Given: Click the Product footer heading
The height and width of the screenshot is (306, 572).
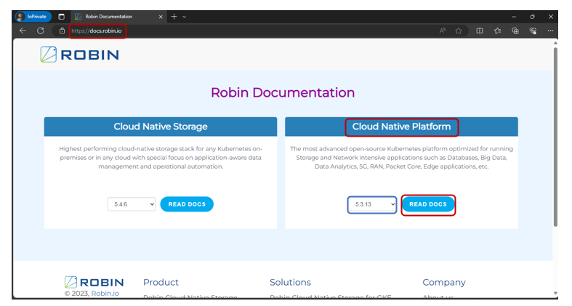Looking at the screenshot, I should (x=161, y=282).
